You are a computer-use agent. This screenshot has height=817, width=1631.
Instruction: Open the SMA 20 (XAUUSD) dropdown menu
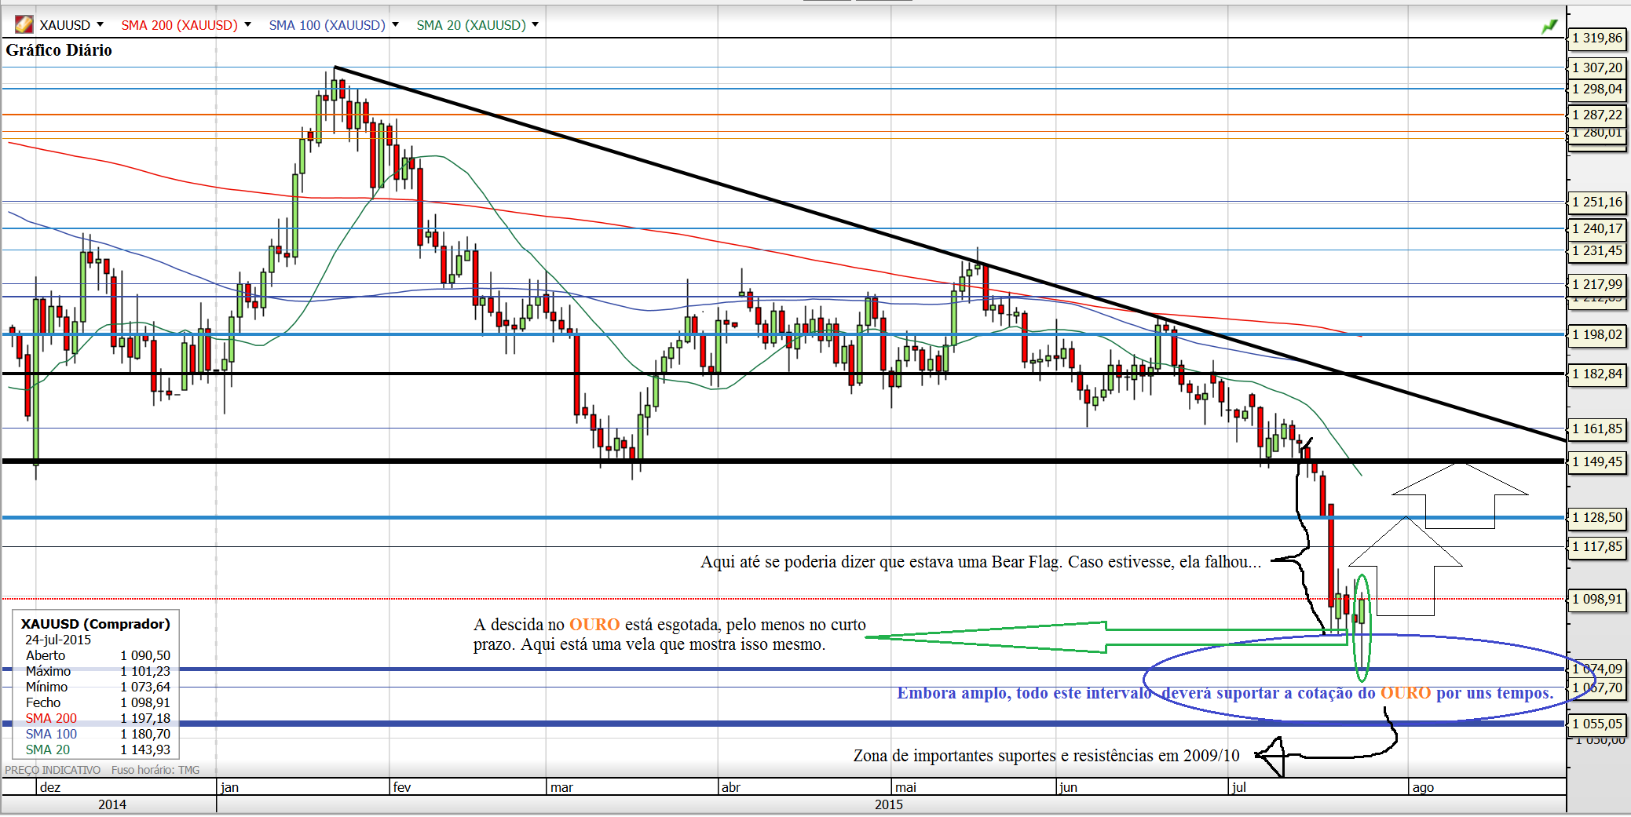(x=535, y=25)
